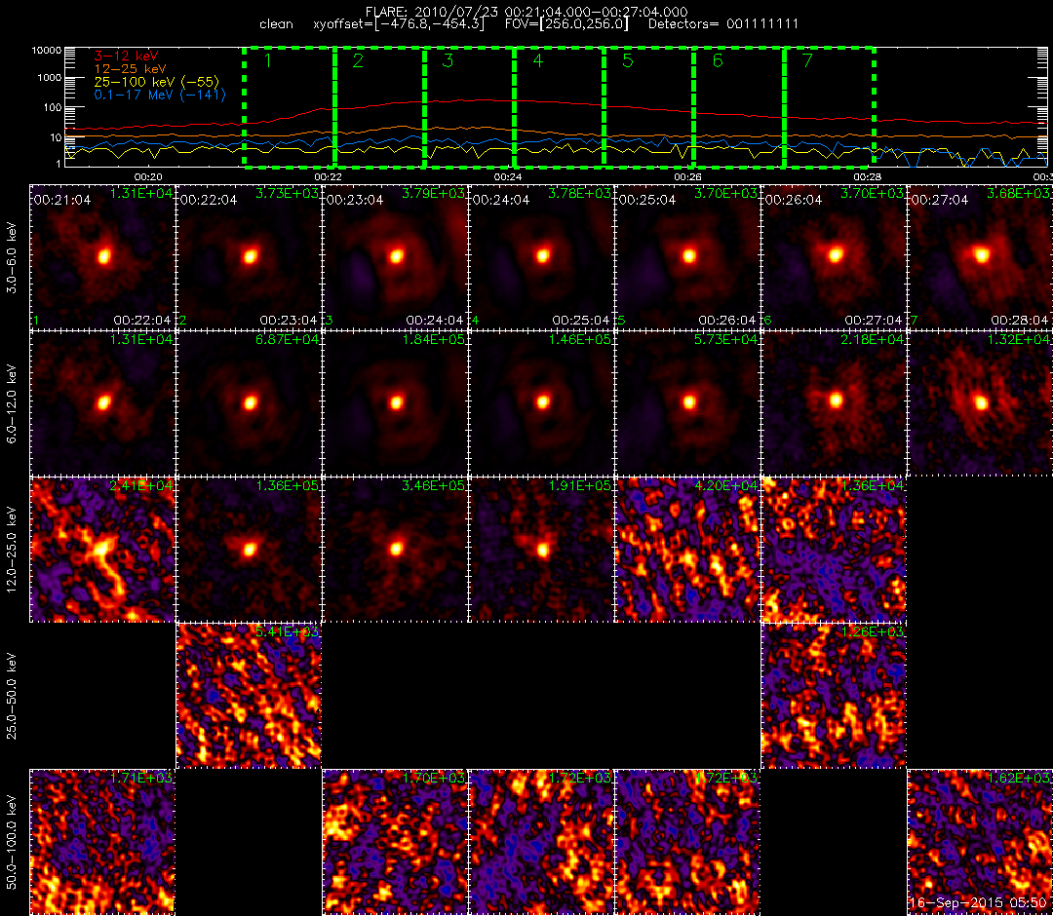The height and width of the screenshot is (916, 1053).
Task: Select the 12.0-25.0 keV image labeled 4.20E+04
Action: tap(687, 550)
